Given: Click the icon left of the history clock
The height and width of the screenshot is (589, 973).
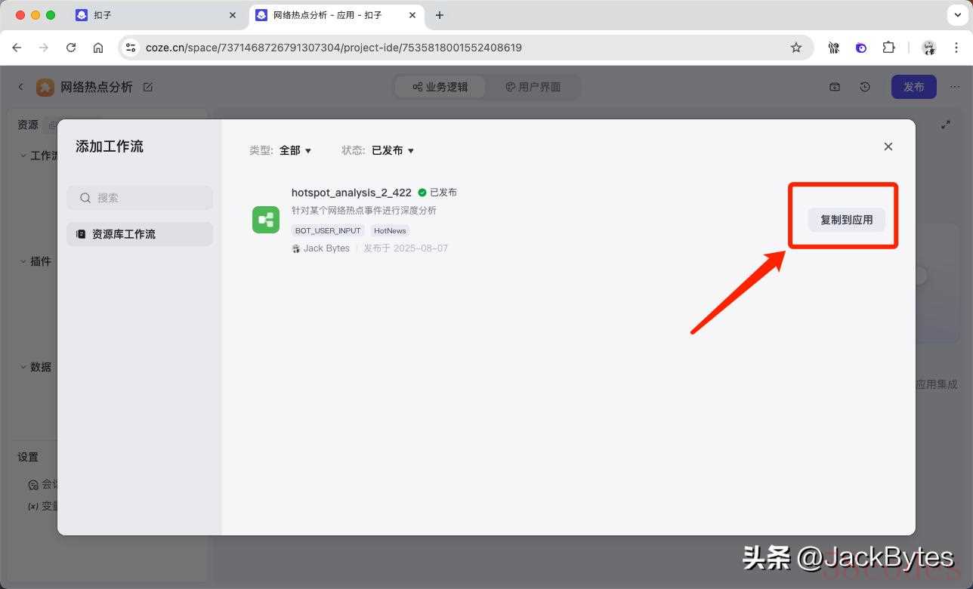Looking at the screenshot, I should (835, 87).
